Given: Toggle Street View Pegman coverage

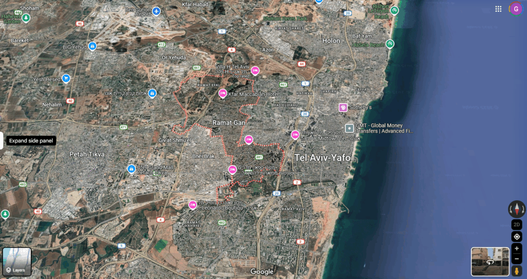Looking at the screenshot, I should point(517,271).
